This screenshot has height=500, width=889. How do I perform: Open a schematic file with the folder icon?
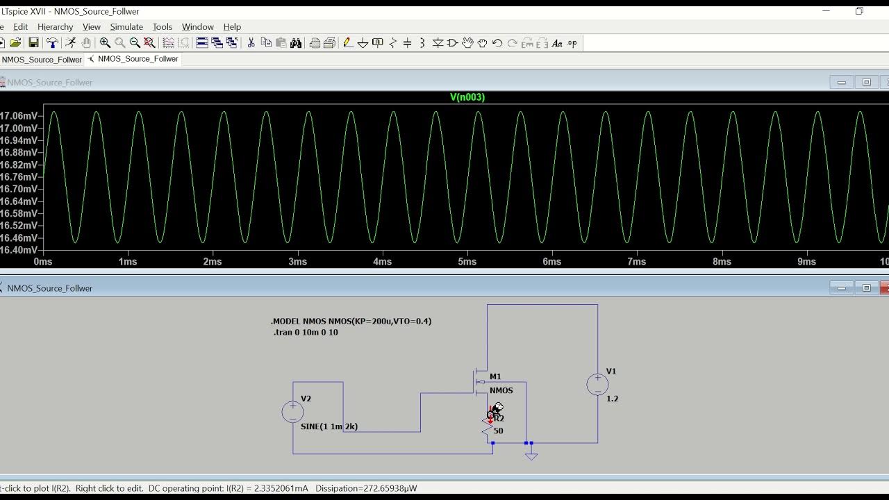point(15,43)
